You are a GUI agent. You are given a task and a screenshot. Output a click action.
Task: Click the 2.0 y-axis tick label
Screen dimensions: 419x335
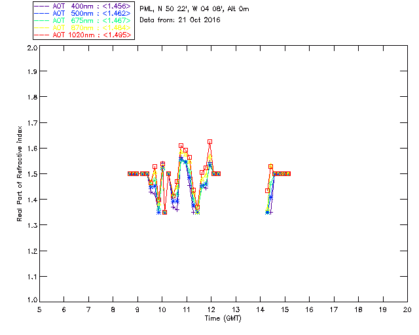tap(32, 48)
